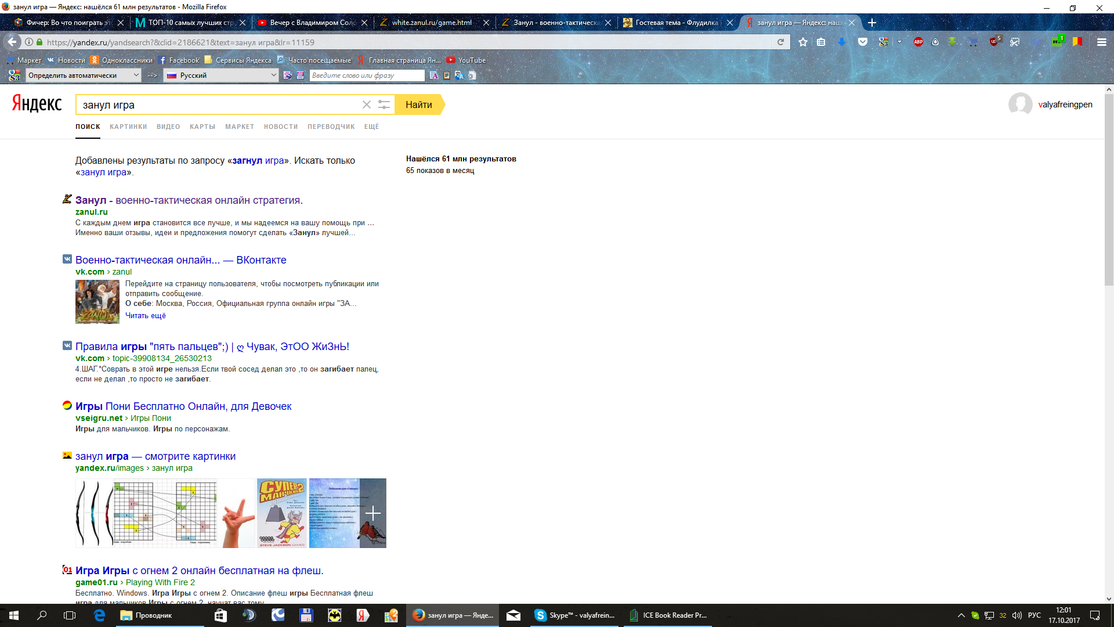Open Windows Store from the taskbar
The height and width of the screenshot is (627, 1114).
[x=220, y=615]
